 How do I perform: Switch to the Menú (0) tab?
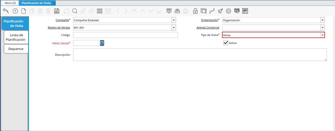pos(10,3)
